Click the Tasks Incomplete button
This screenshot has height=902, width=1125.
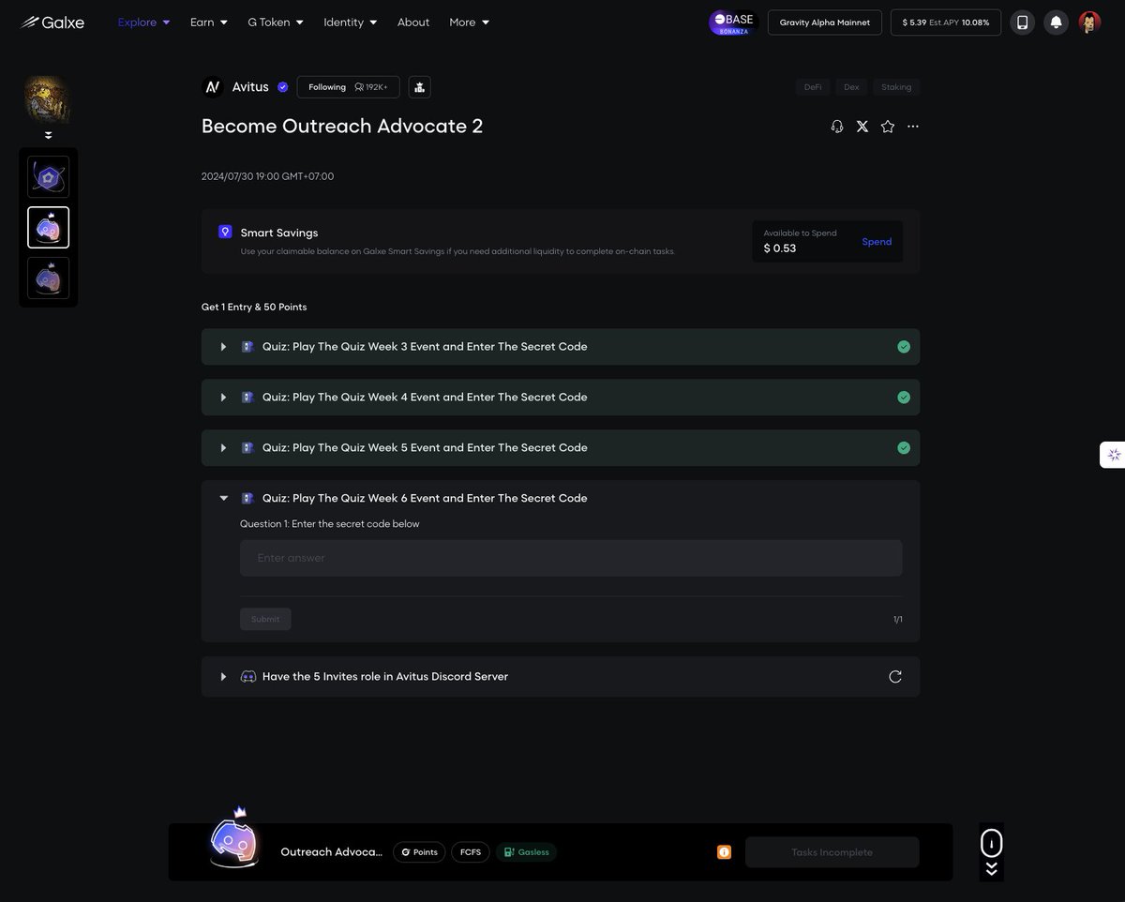(832, 852)
